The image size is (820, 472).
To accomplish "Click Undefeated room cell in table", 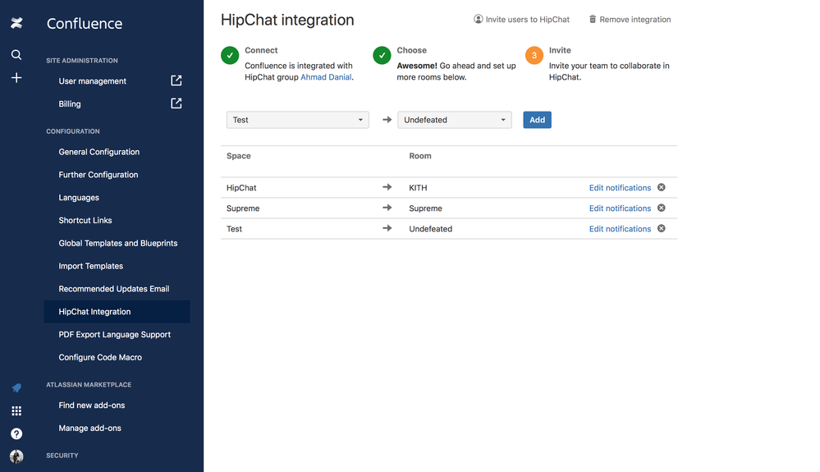I will click(x=430, y=229).
